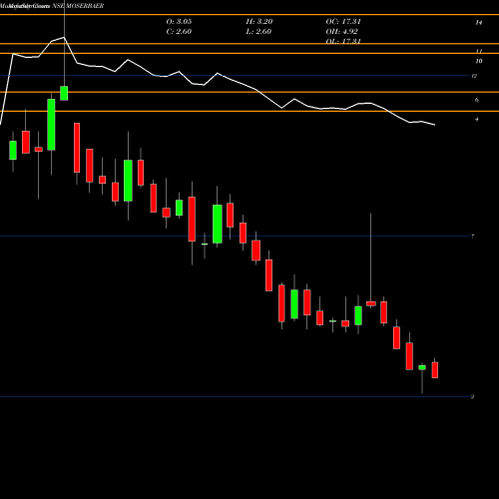This screenshot has height=499, width=499.
Task: Click the 'NSE MOSERBAER' chart title
Action: (x=78, y=6)
